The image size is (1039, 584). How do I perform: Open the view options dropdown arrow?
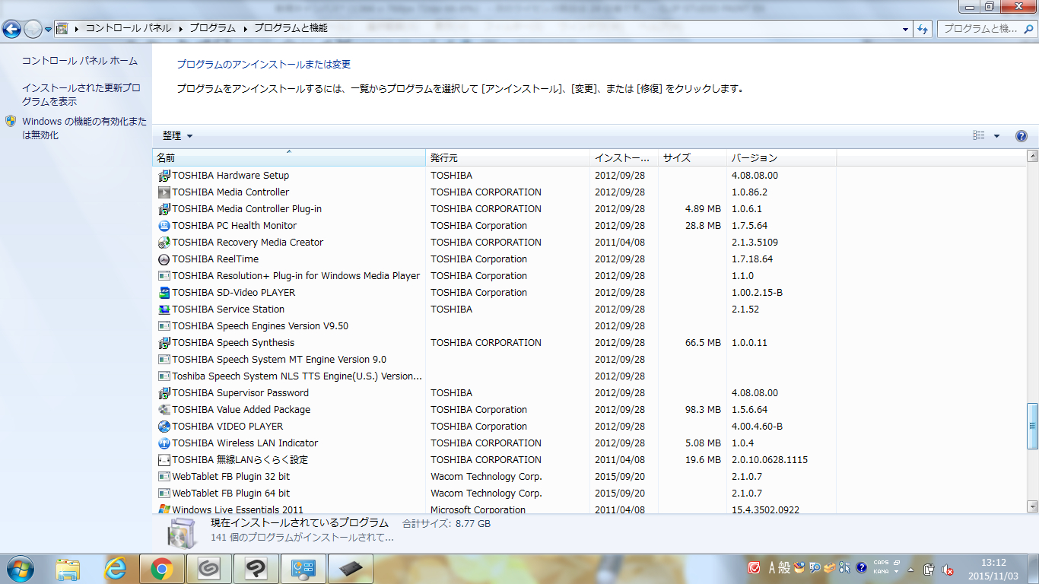click(x=997, y=136)
